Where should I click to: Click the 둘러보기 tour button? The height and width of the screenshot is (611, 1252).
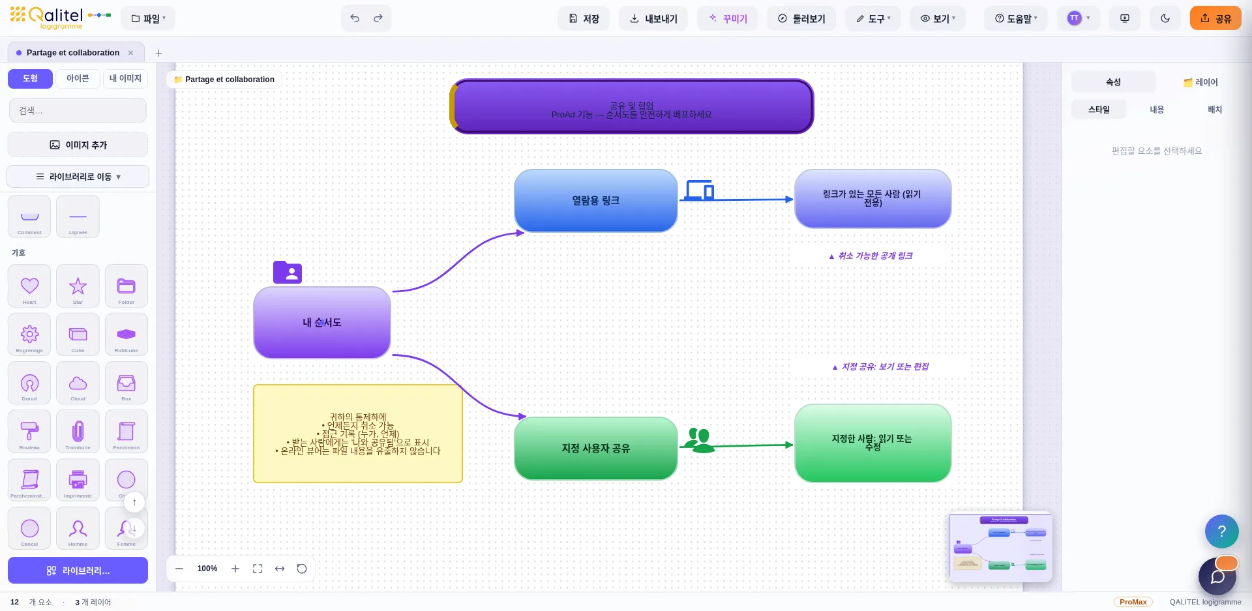click(801, 18)
